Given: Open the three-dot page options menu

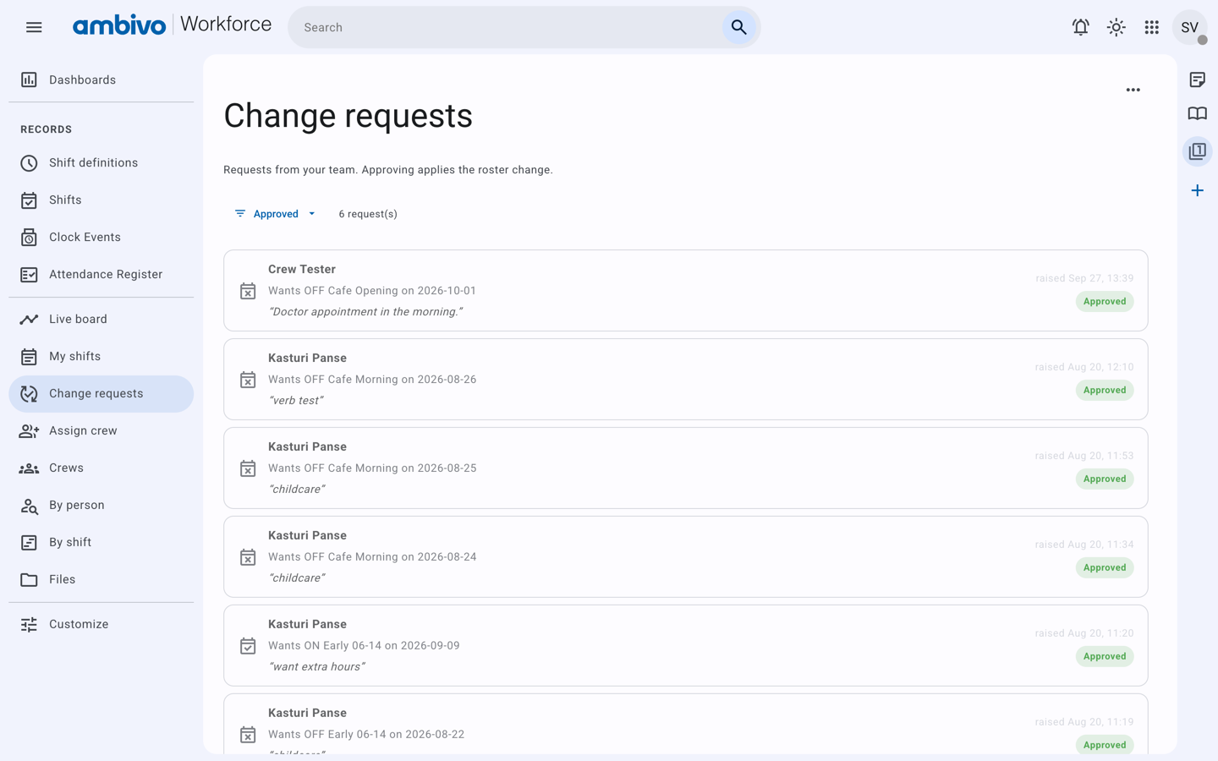Looking at the screenshot, I should pos(1133,90).
